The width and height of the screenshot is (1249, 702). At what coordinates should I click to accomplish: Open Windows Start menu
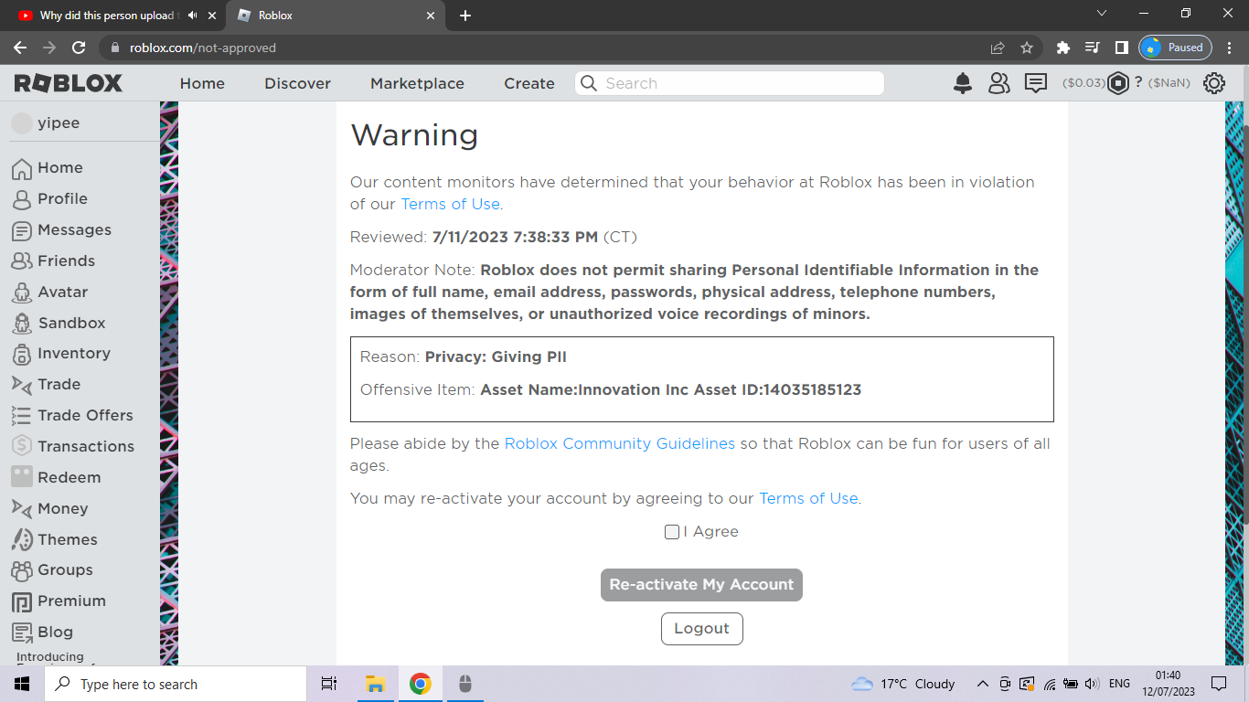[x=22, y=684]
